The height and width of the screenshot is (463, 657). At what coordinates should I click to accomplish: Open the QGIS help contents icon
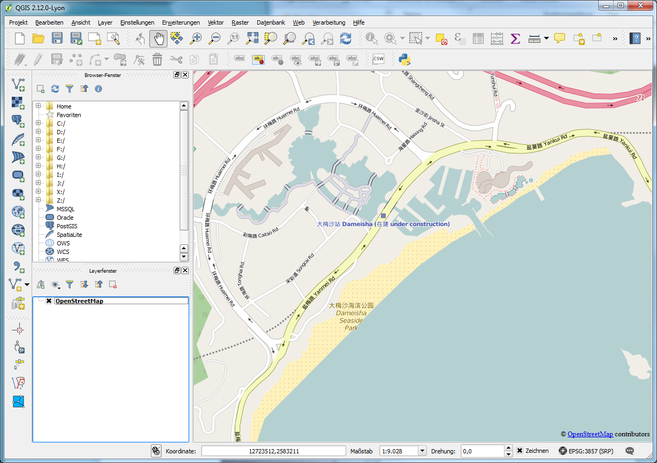[635, 38]
